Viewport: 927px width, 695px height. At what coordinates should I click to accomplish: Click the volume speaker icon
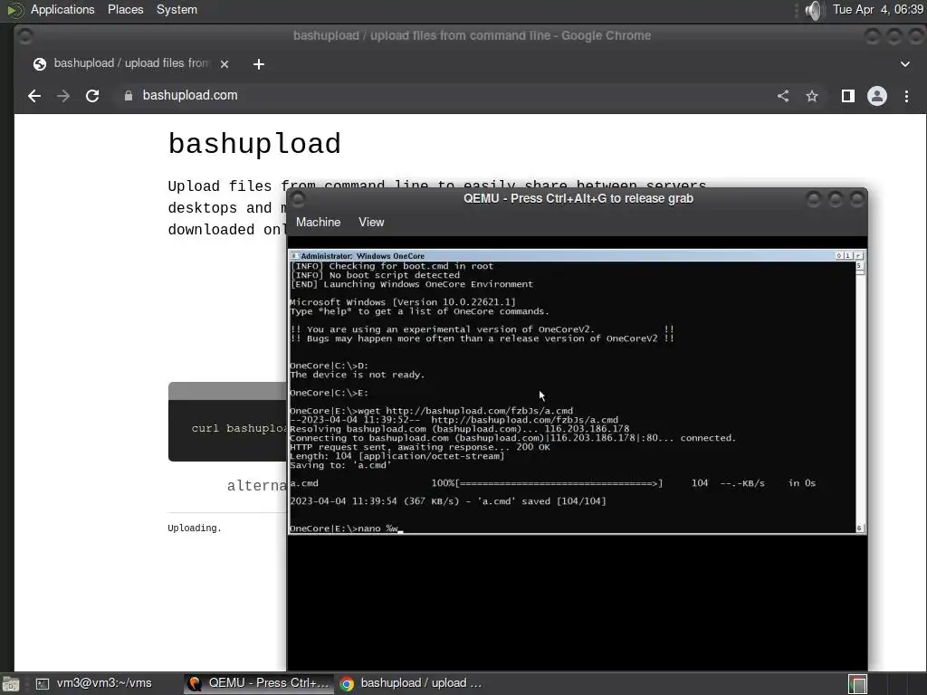tap(814, 10)
